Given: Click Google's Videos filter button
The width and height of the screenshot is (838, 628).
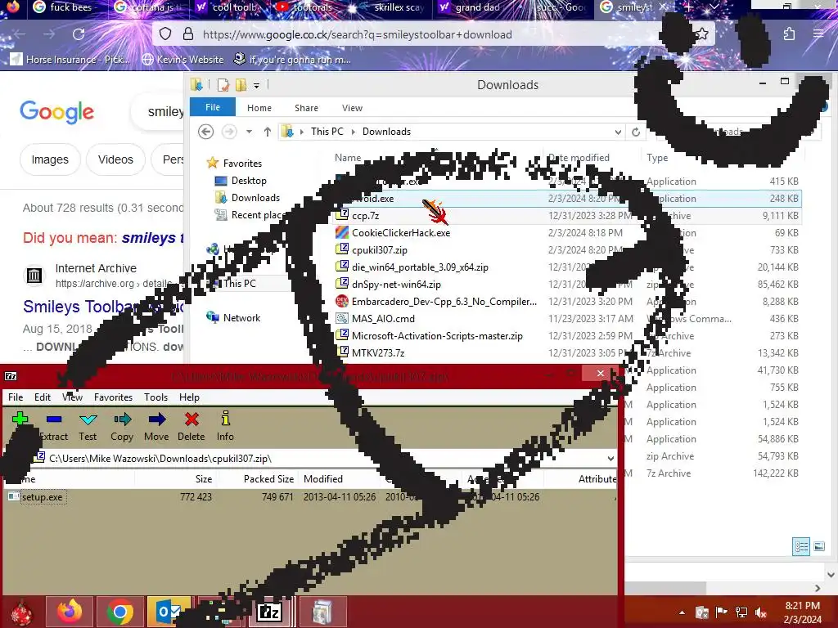Looking at the screenshot, I should 115,159.
